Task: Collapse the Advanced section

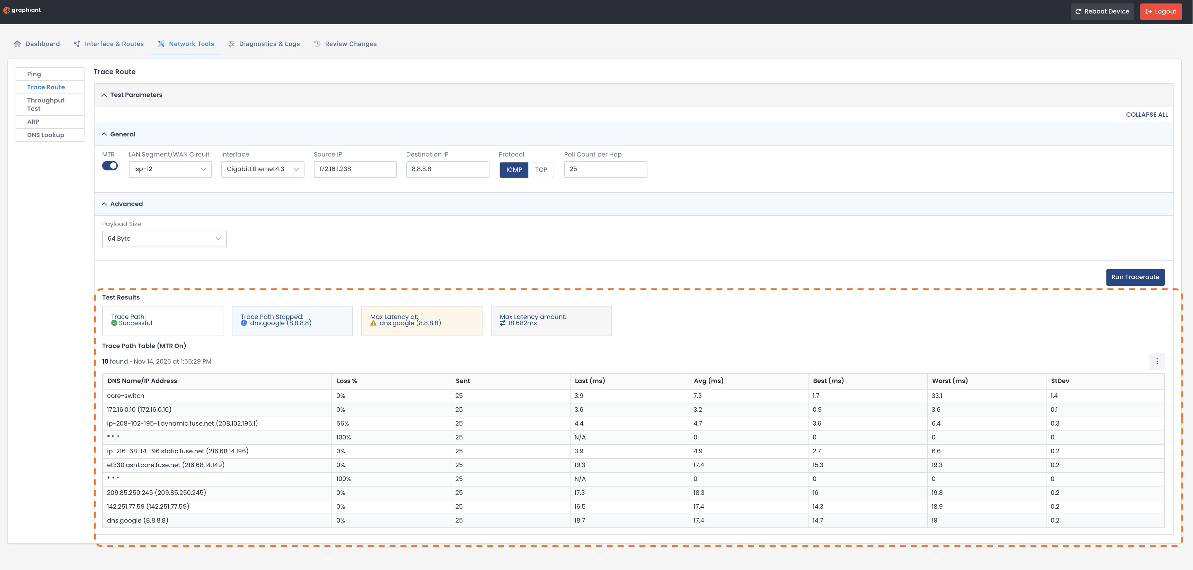Action: [104, 204]
